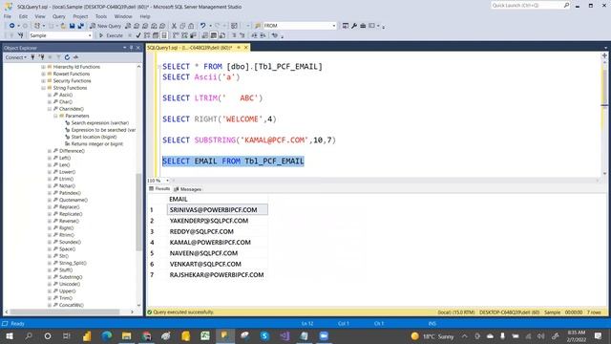Click the Connect Object Explorer plug icon
This screenshot has height=344, width=611.
(x=32, y=57)
